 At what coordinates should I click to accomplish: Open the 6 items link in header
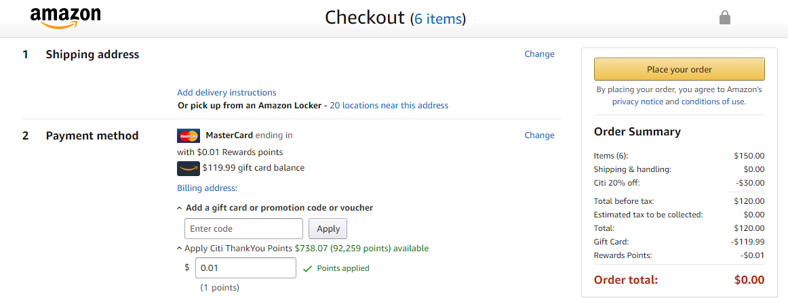[x=438, y=19]
